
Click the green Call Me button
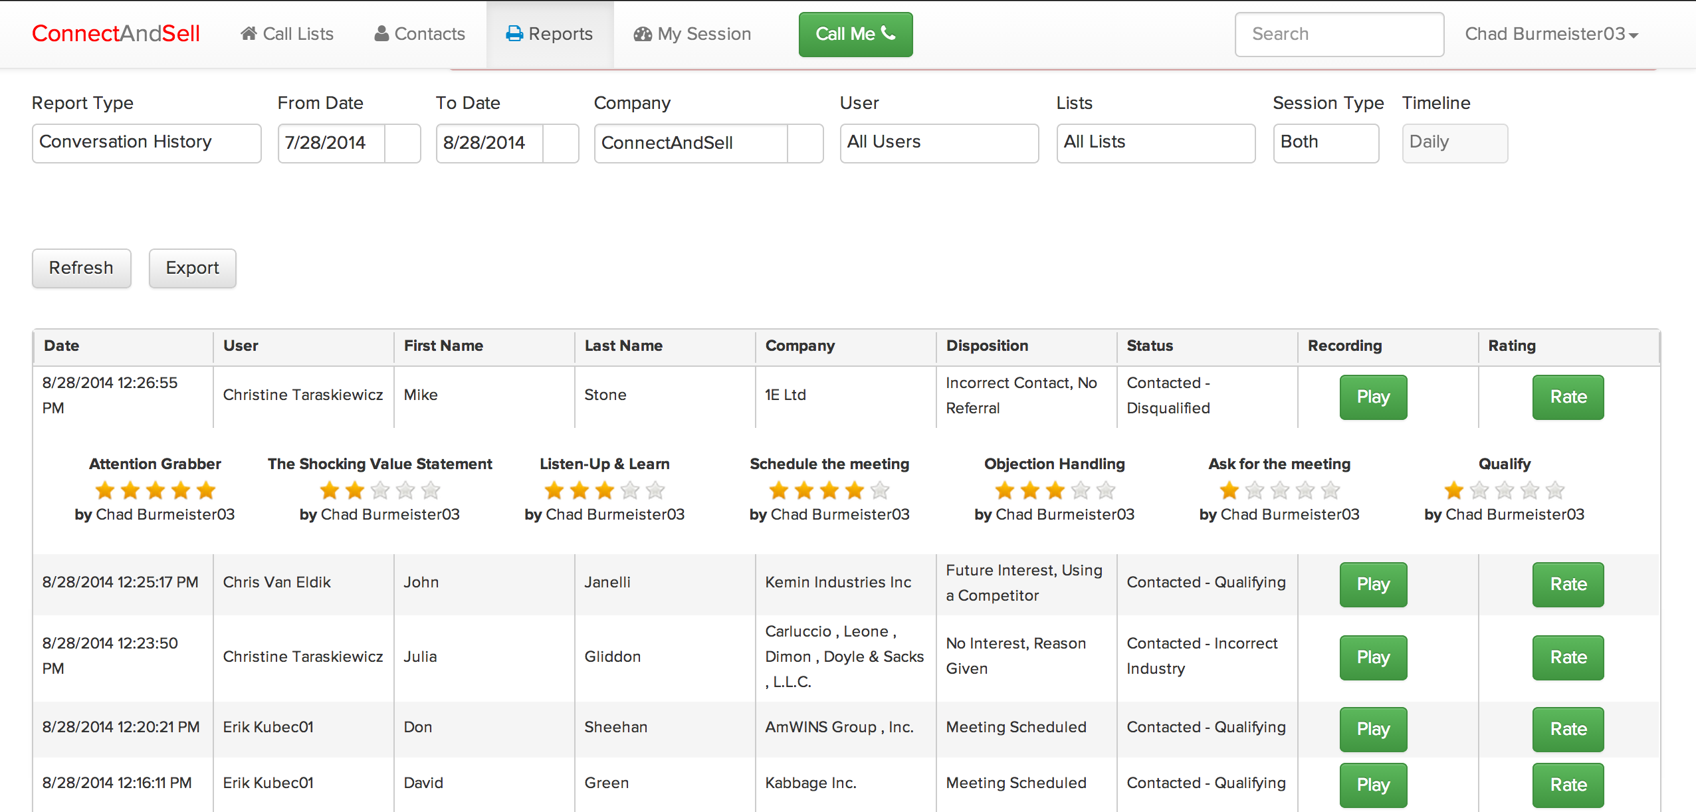click(x=855, y=34)
